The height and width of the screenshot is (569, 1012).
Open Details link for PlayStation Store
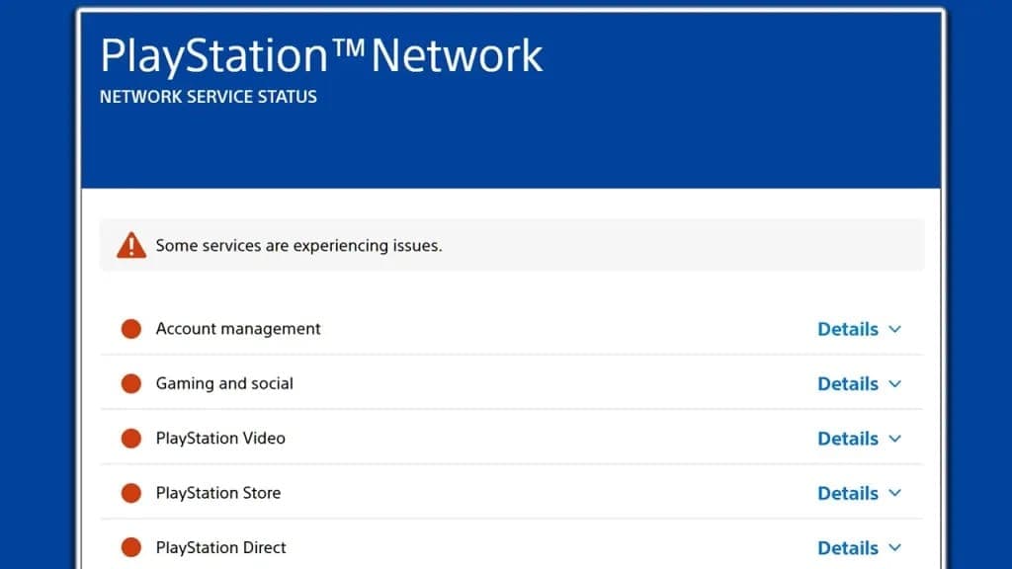point(847,494)
